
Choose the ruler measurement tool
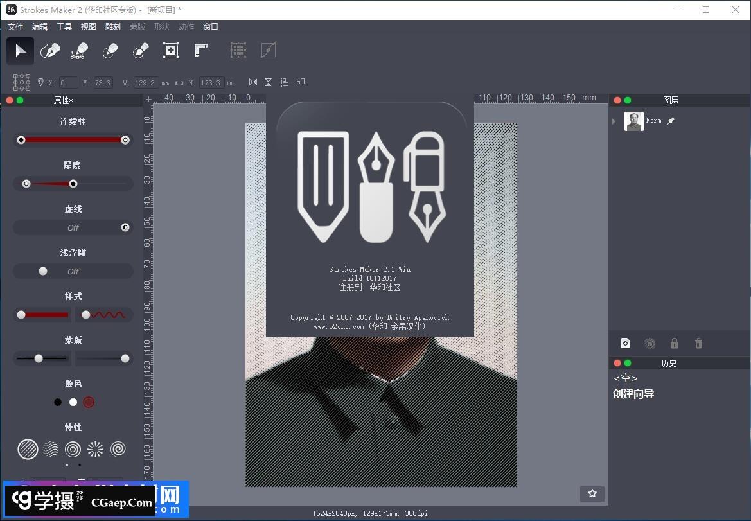[x=201, y=51]
